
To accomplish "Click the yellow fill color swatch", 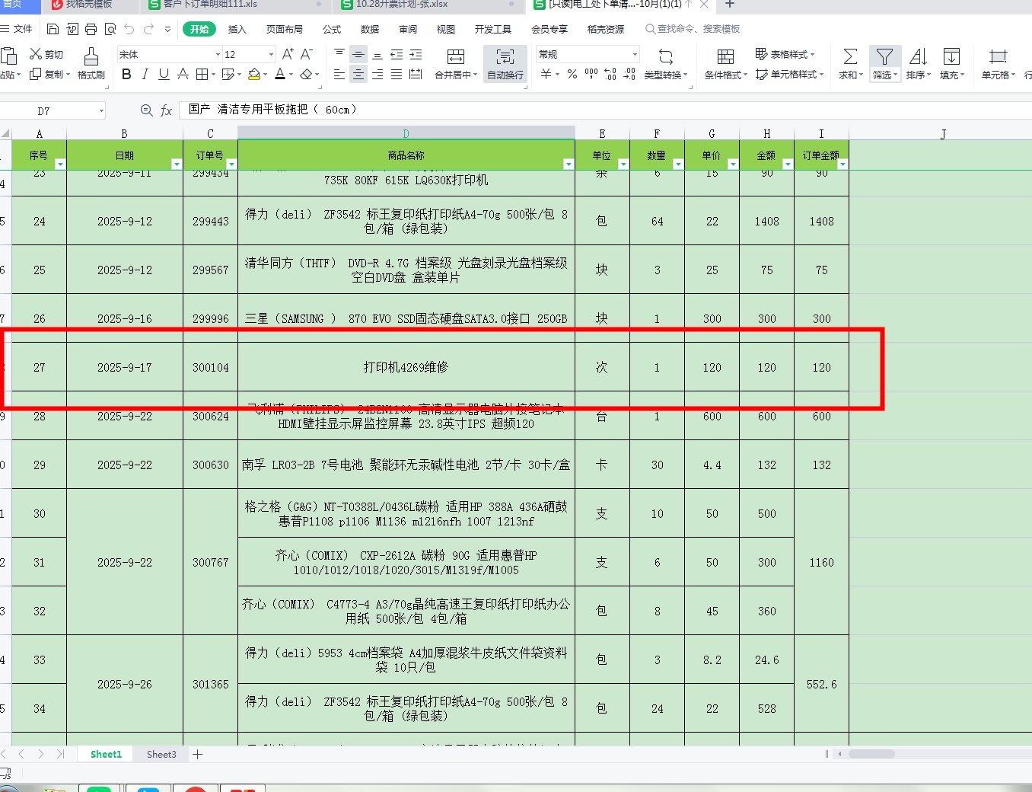I will tap(254, 74).
